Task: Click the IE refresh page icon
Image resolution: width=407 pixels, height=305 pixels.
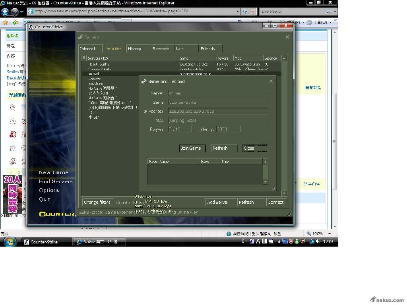Action: click(245, 12)
